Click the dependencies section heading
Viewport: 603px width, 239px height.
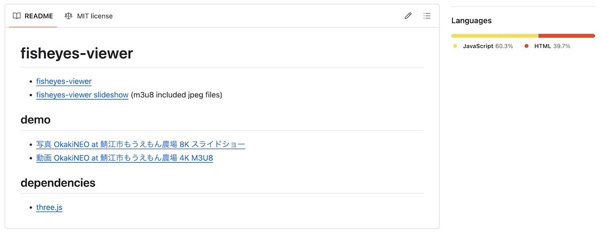coord(58,183)
